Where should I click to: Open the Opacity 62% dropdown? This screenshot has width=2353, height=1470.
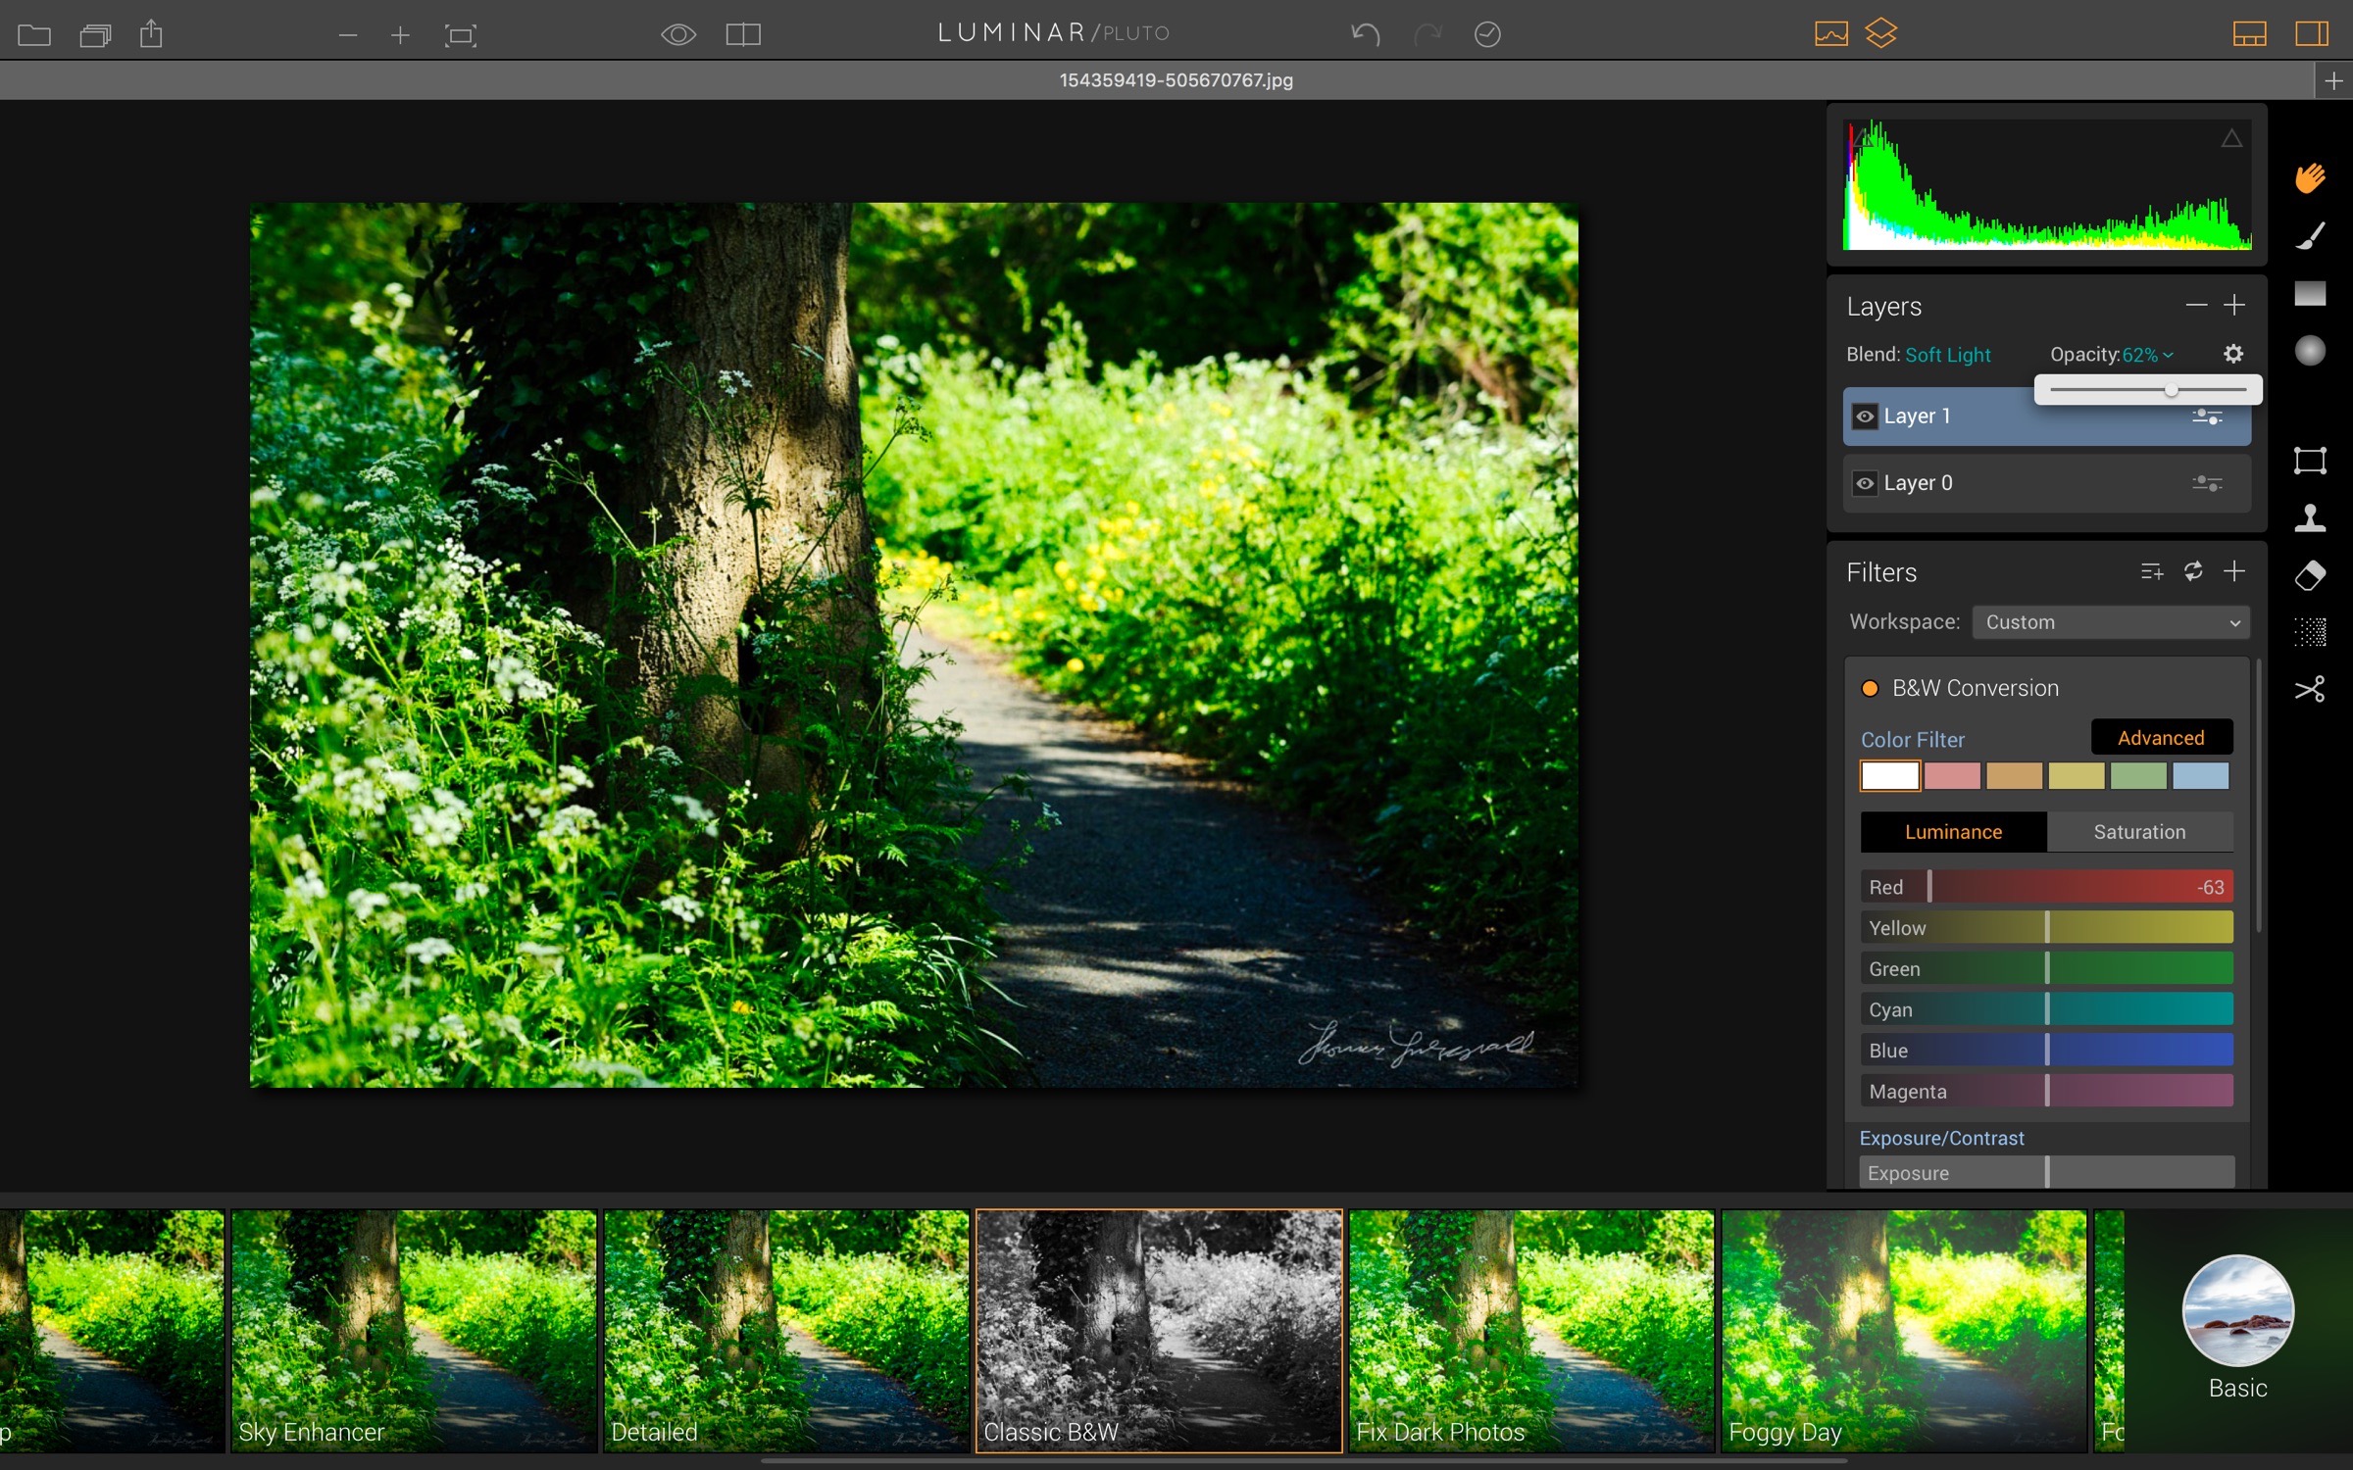coord(2147,355)
